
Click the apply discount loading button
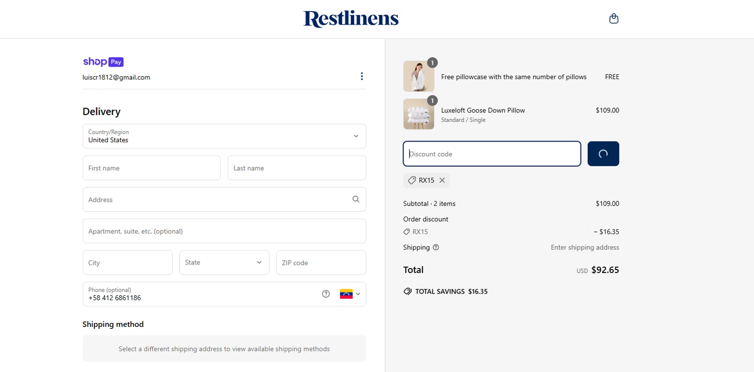603,154
